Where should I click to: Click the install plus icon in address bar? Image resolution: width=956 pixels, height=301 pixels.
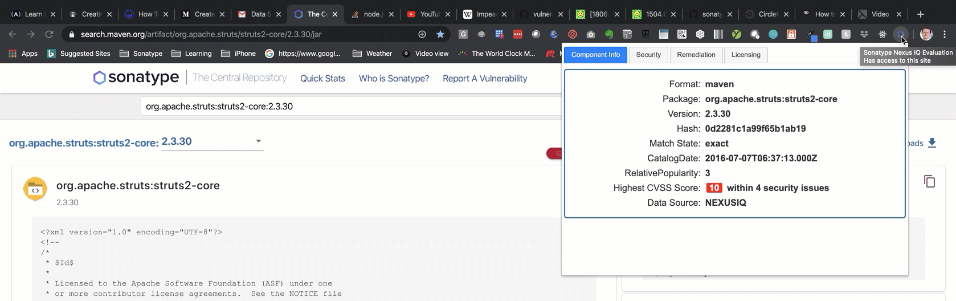pyautogui.click(x=422, y=34)
